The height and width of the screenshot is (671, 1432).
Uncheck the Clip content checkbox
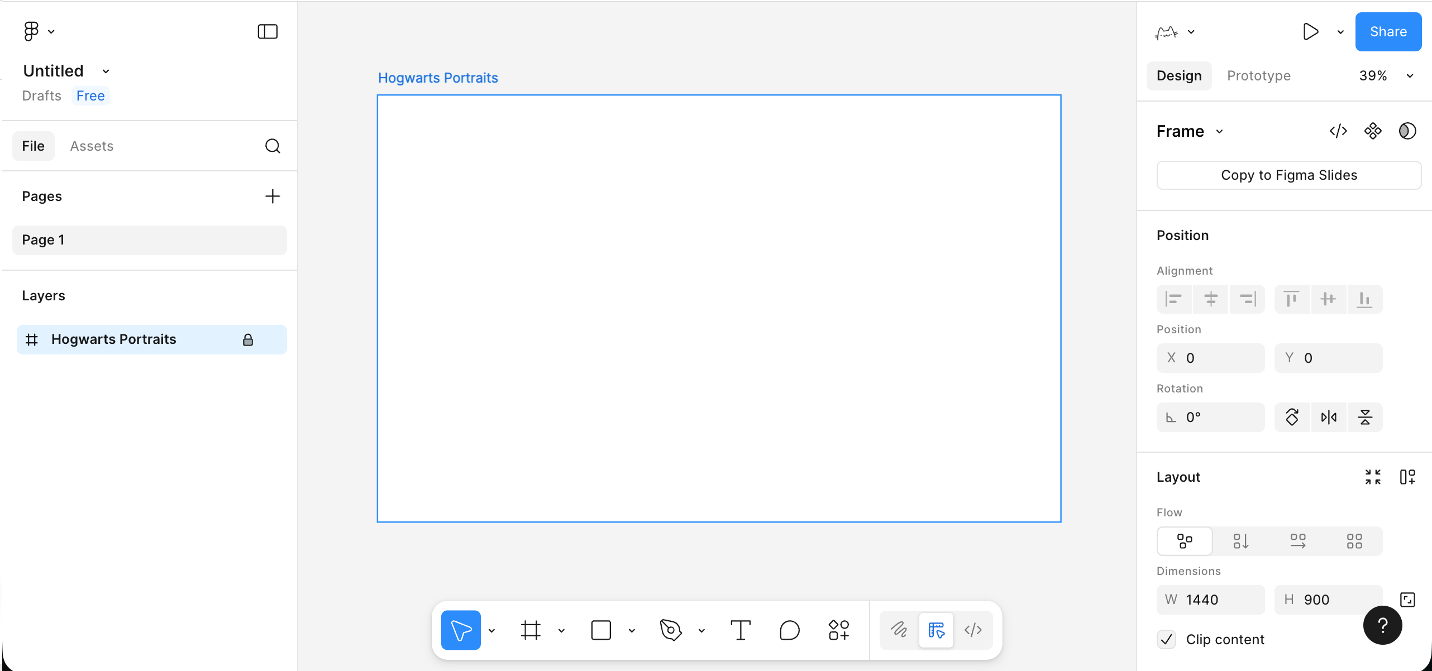(x=1167, y=639)
